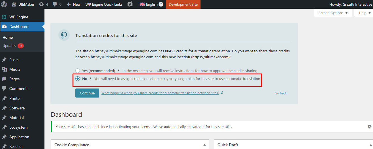The height and width of the screenshot is (149, 373).
Task: Click the Dashboard page heading
Action: [66, 115]
